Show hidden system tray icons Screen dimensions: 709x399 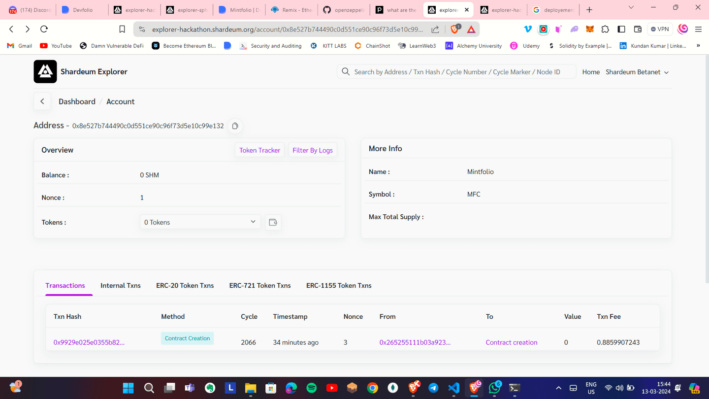pos(558,388)
